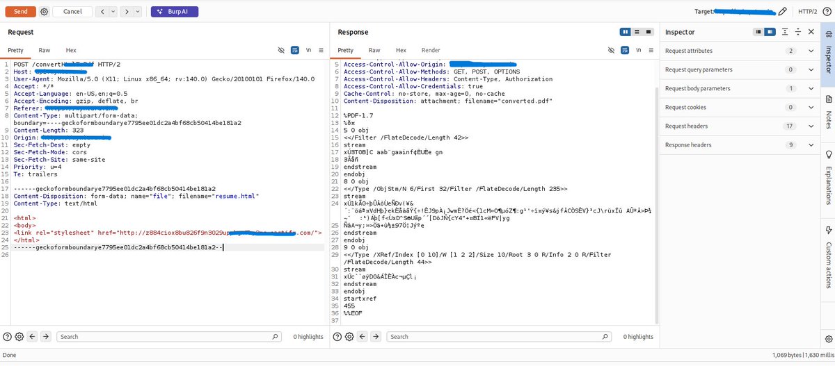Open the request send settings gear
The width and height of the screenshot is (835, 366).
point(45,12)
